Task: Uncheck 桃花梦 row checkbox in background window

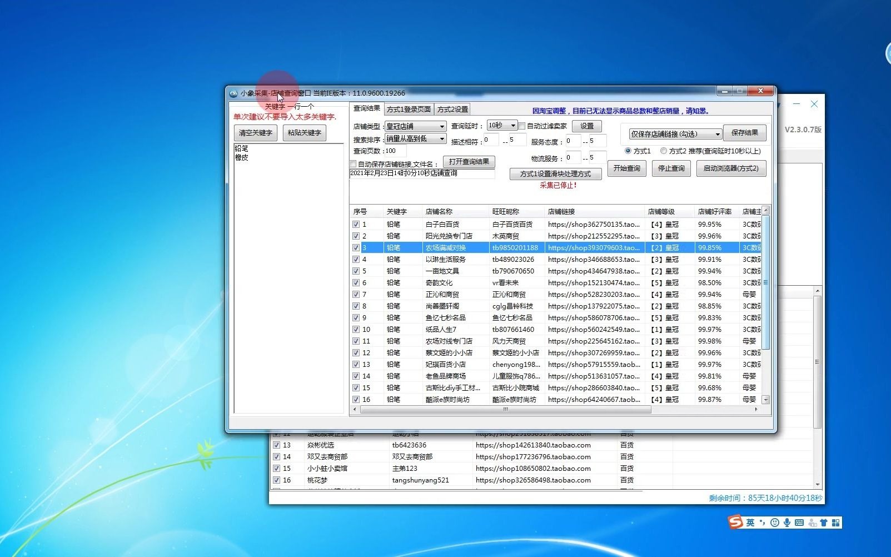Action: click(x=276, y=480)
